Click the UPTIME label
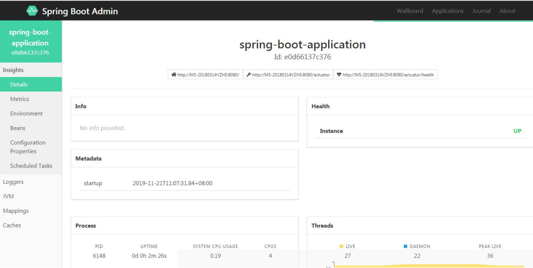Viewport: 533px width, 268px height. [x=149, y=246]
